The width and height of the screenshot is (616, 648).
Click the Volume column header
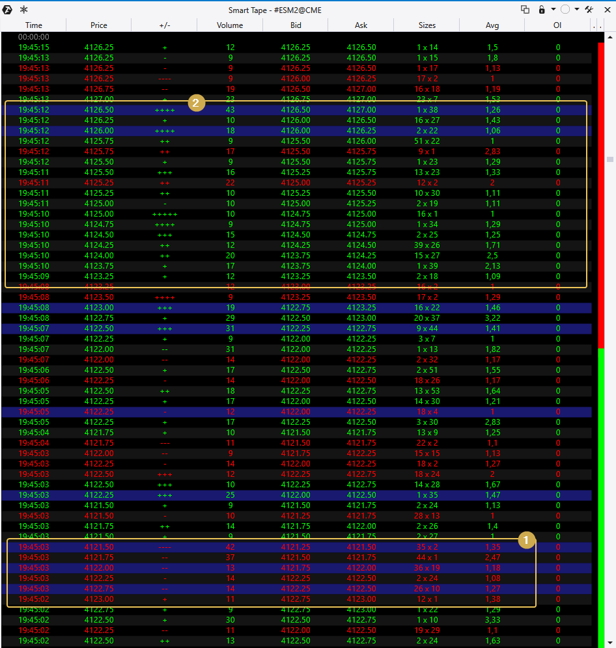[230, 25]
